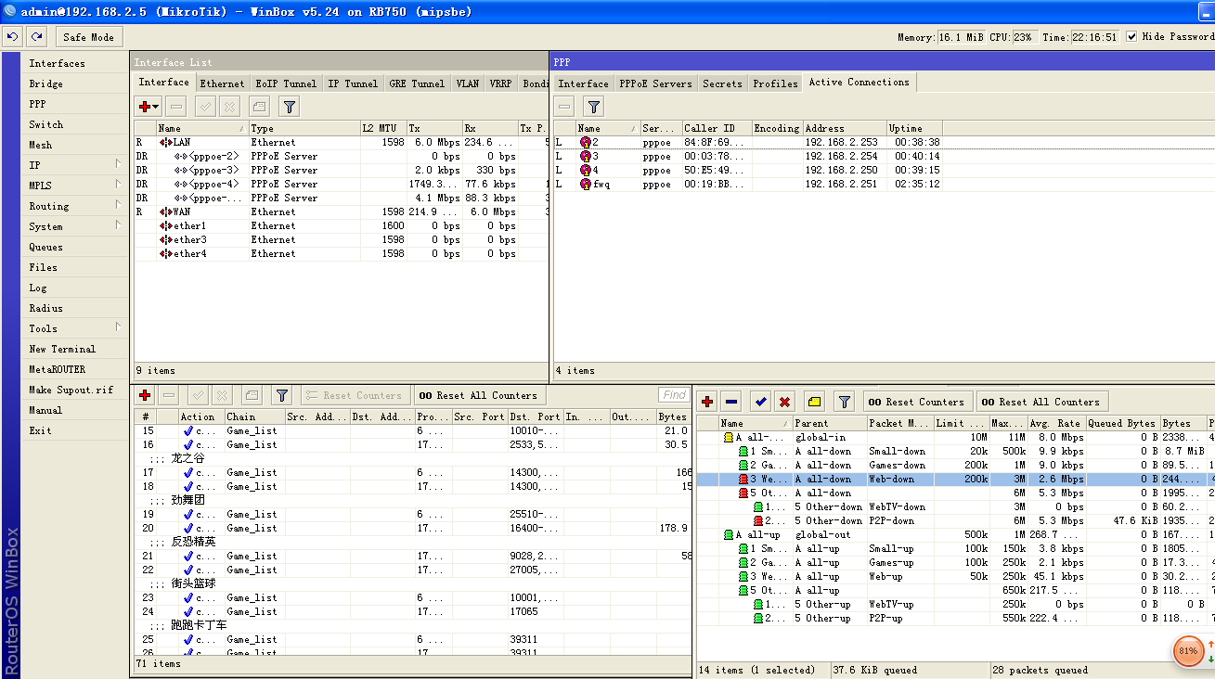Click the Undo arrow in WinBox toolbar

click(x=12, y=37)
